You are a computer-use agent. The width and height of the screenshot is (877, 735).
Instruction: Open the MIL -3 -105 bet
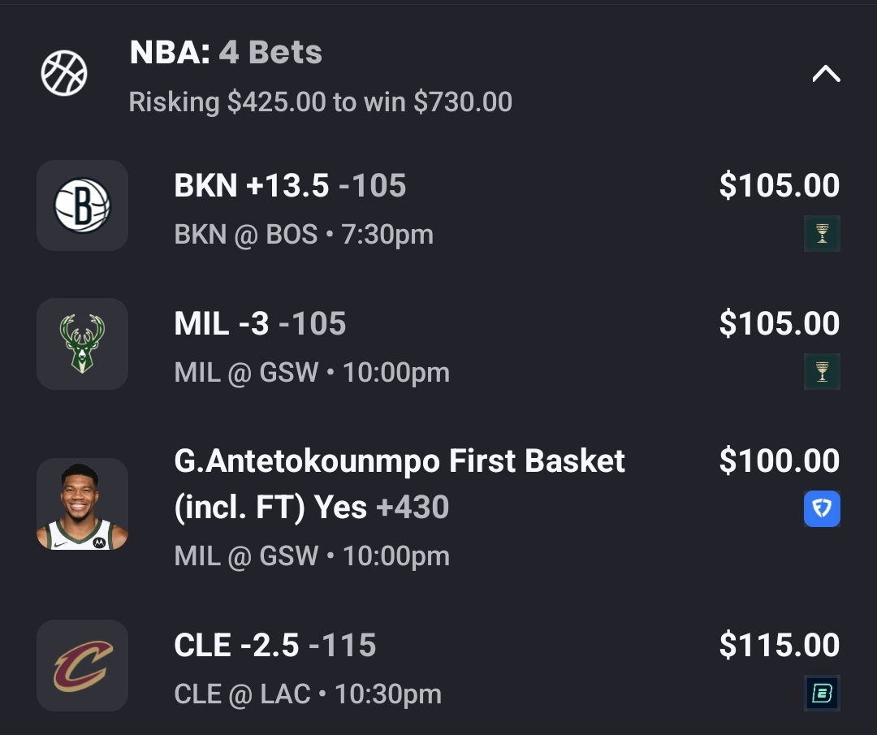tap(260, 324)
